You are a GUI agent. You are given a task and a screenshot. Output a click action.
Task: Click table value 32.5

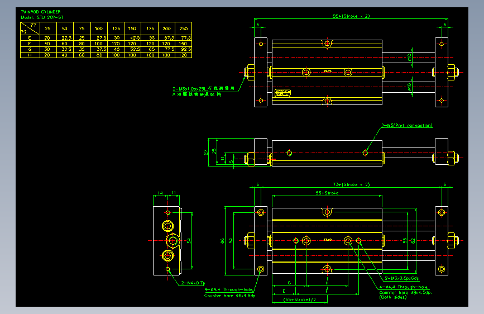pyautogui.click(x=66, y=50)
